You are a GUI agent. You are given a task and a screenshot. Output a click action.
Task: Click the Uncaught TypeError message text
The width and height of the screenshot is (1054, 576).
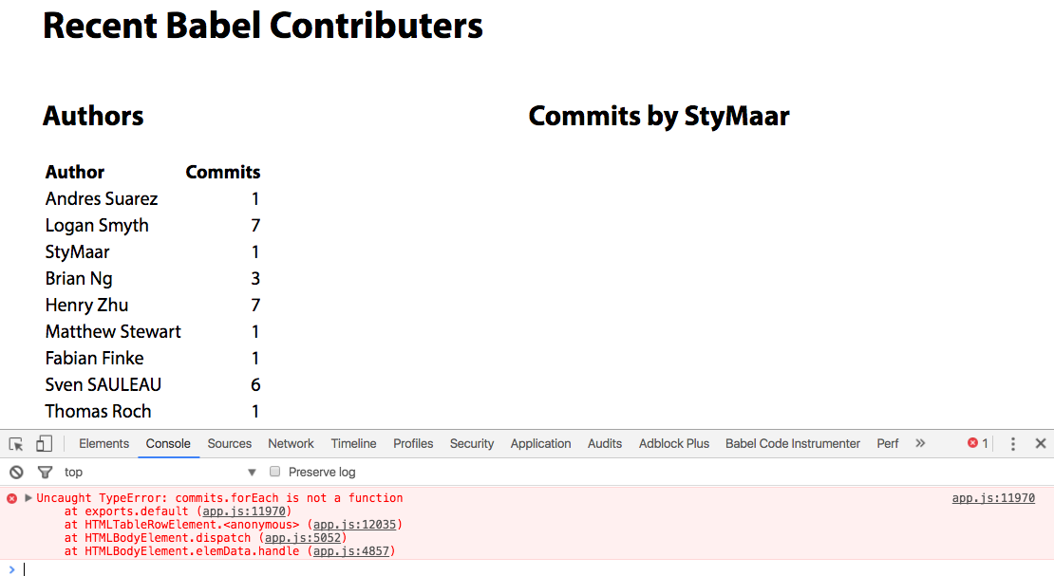[219, 498]
